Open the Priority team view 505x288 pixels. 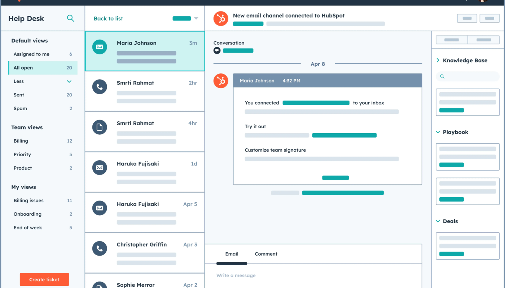[x=43, y=154]
